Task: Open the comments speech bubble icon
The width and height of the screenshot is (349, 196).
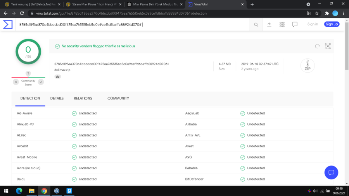Action: [x=295, y=24]
